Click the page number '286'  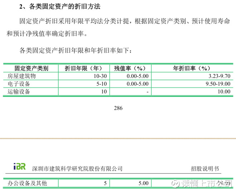[x=118, y=108]
